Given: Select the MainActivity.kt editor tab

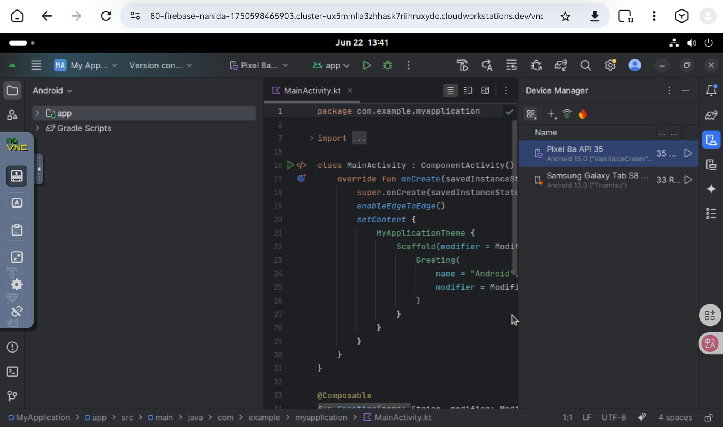Looking at the screenshot, I should (312, 91).
